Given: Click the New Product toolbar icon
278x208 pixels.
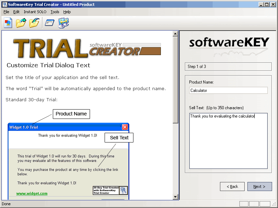Looking at the screenshot, I should [8, 23].
